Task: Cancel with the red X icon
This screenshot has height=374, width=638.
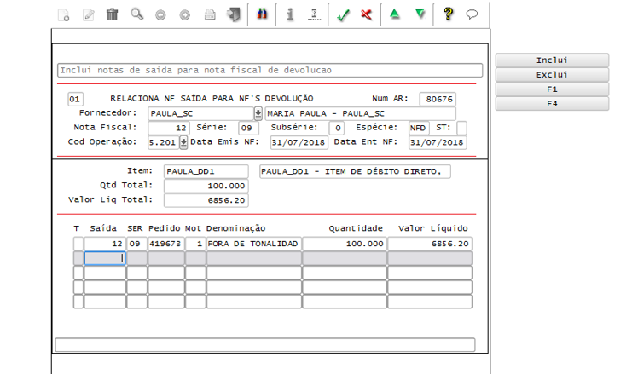Action: coord(366,14)
